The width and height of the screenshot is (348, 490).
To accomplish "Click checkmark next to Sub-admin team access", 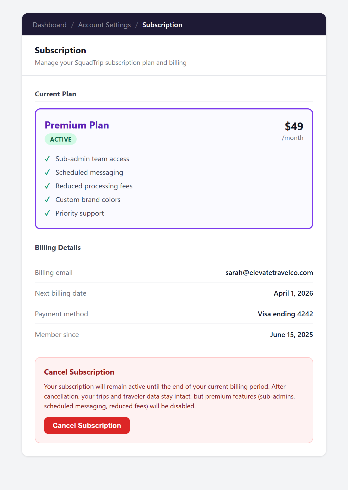I will pyautogui.click(x=47, y=159).
